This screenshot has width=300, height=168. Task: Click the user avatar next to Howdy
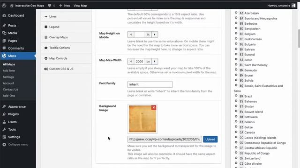point(293,6)
